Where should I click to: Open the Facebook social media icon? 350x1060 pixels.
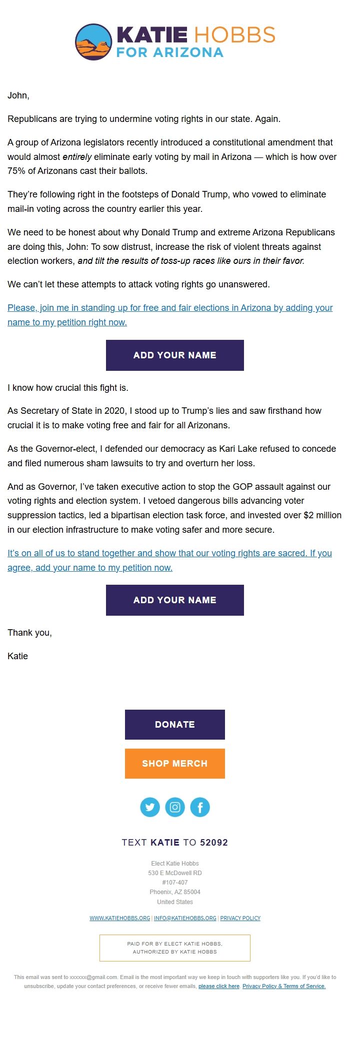[200, 806]
